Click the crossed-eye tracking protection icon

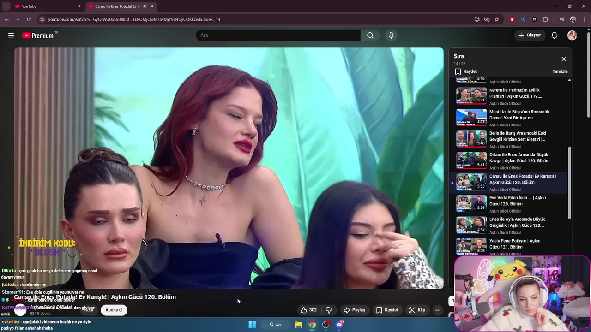487,19
